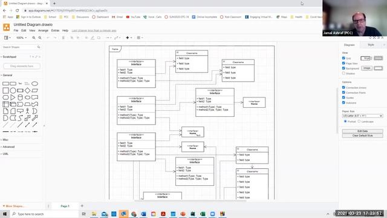Open the view panels toolbar dropdown

click(x=7, y=38)
